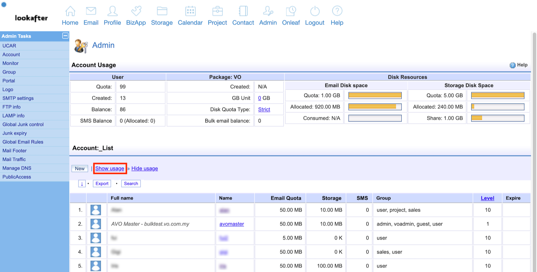Click the New account button
Screen dimensions: 537x272
80,168
